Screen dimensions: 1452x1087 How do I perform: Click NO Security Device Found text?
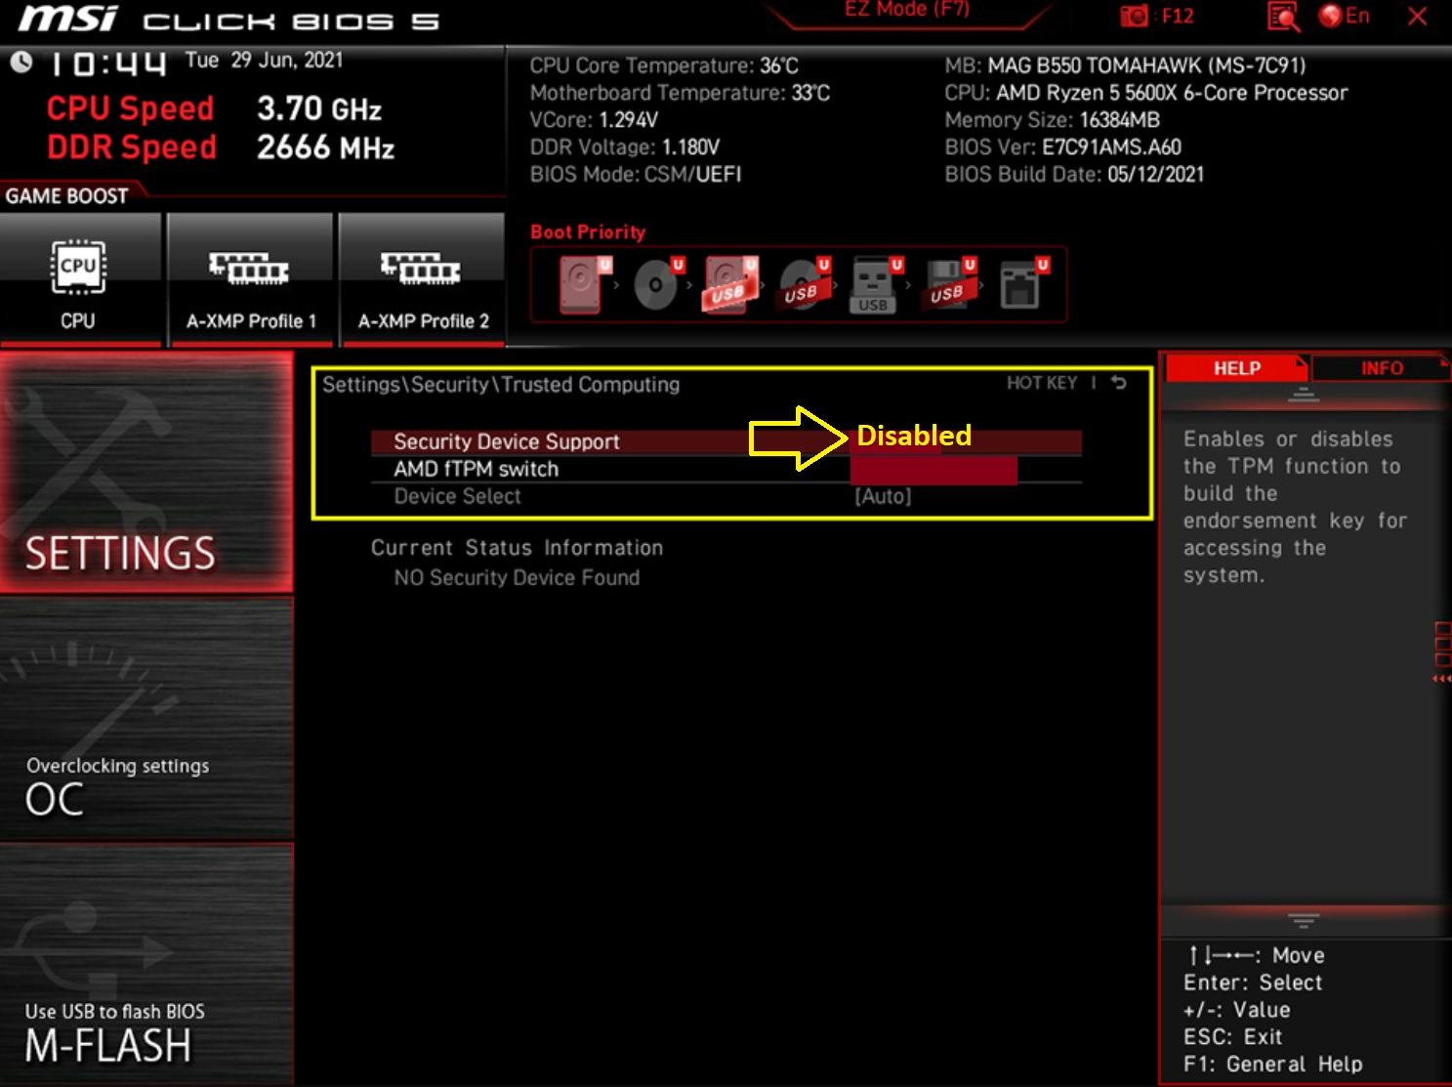[x=517, y=577]
